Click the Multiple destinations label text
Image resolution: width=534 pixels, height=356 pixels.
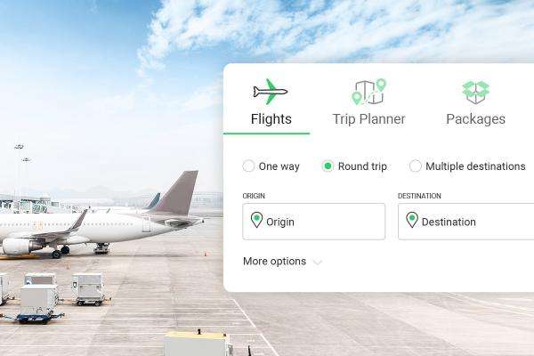pos(475,166)
